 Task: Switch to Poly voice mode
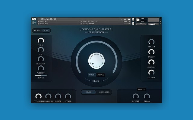click(46, 31)
